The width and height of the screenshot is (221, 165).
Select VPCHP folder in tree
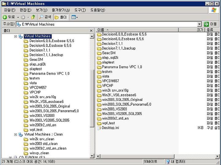point(35,92)
